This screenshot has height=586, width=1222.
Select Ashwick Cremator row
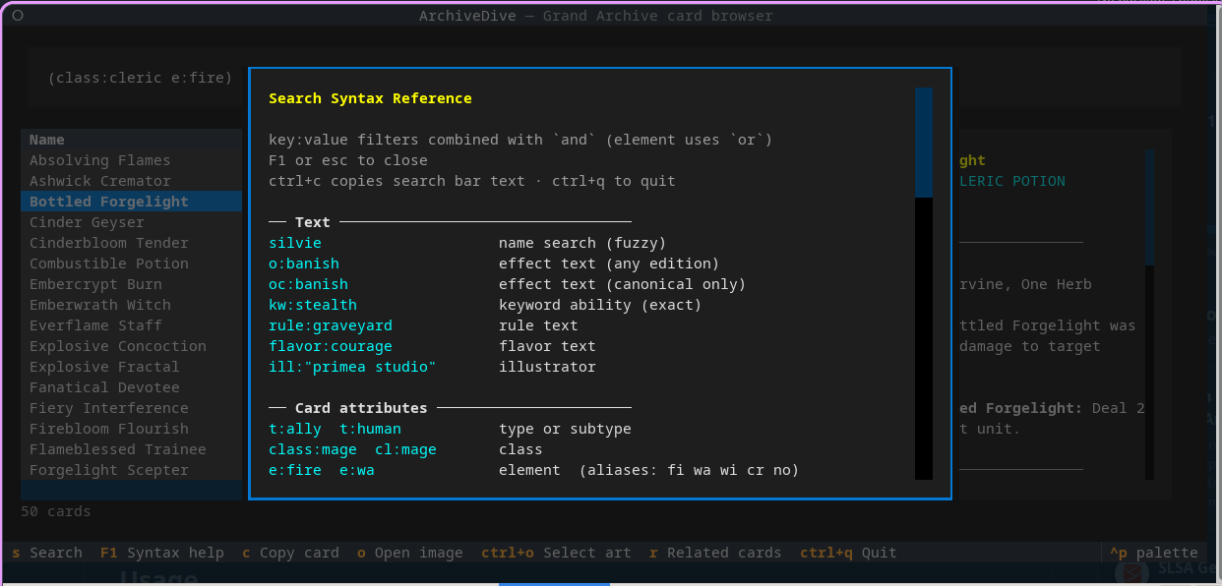point(131,181)
